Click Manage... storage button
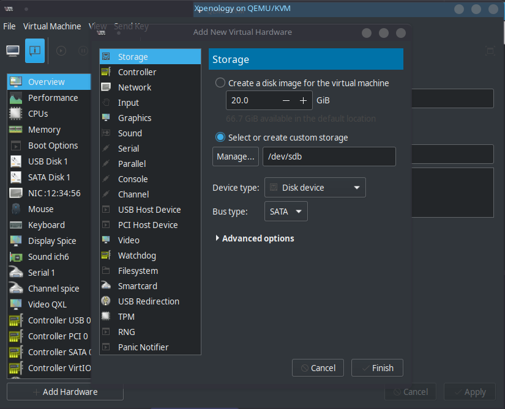The width and height of the screenshot is (505, 409). coord(236,157)
